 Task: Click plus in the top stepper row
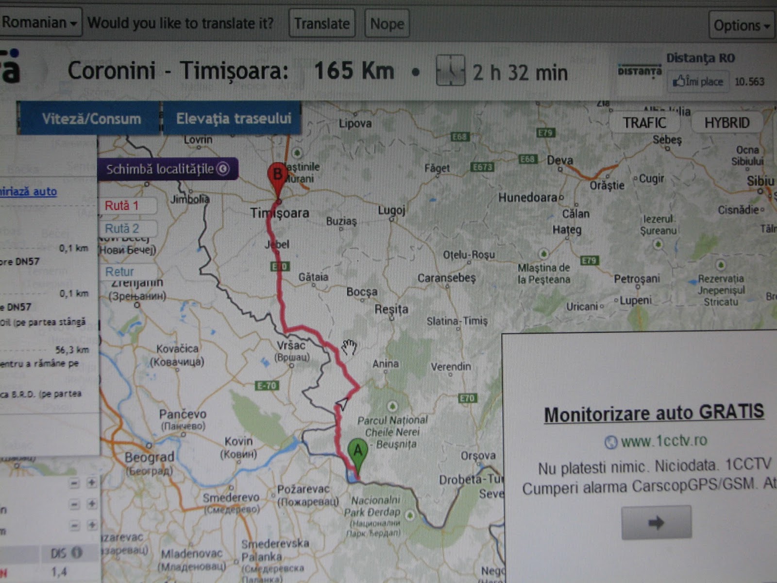pyautogui.click(x=91, y=482)
